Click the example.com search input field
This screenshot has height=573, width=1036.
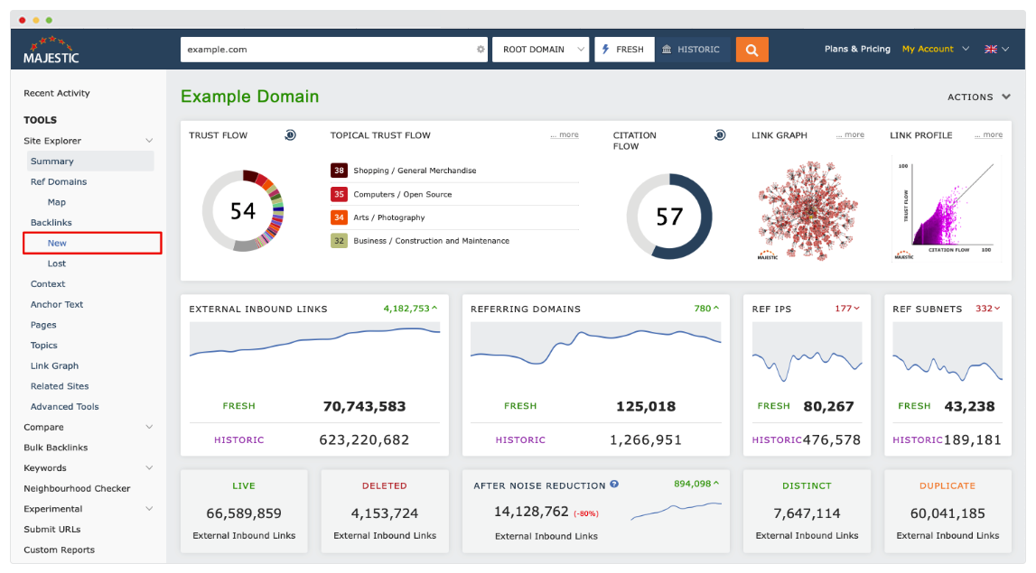point(325,50)
